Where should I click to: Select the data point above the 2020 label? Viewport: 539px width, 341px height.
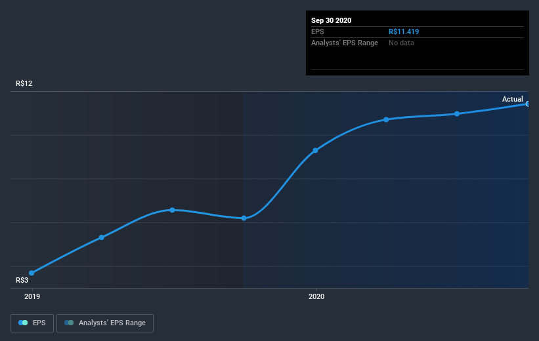coord(315,150)
